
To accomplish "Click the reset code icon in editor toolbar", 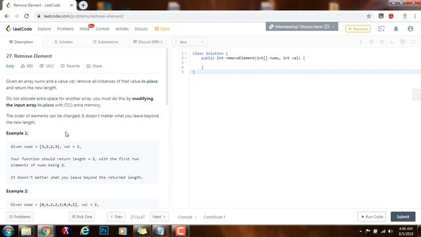I will tap(382, 42).
